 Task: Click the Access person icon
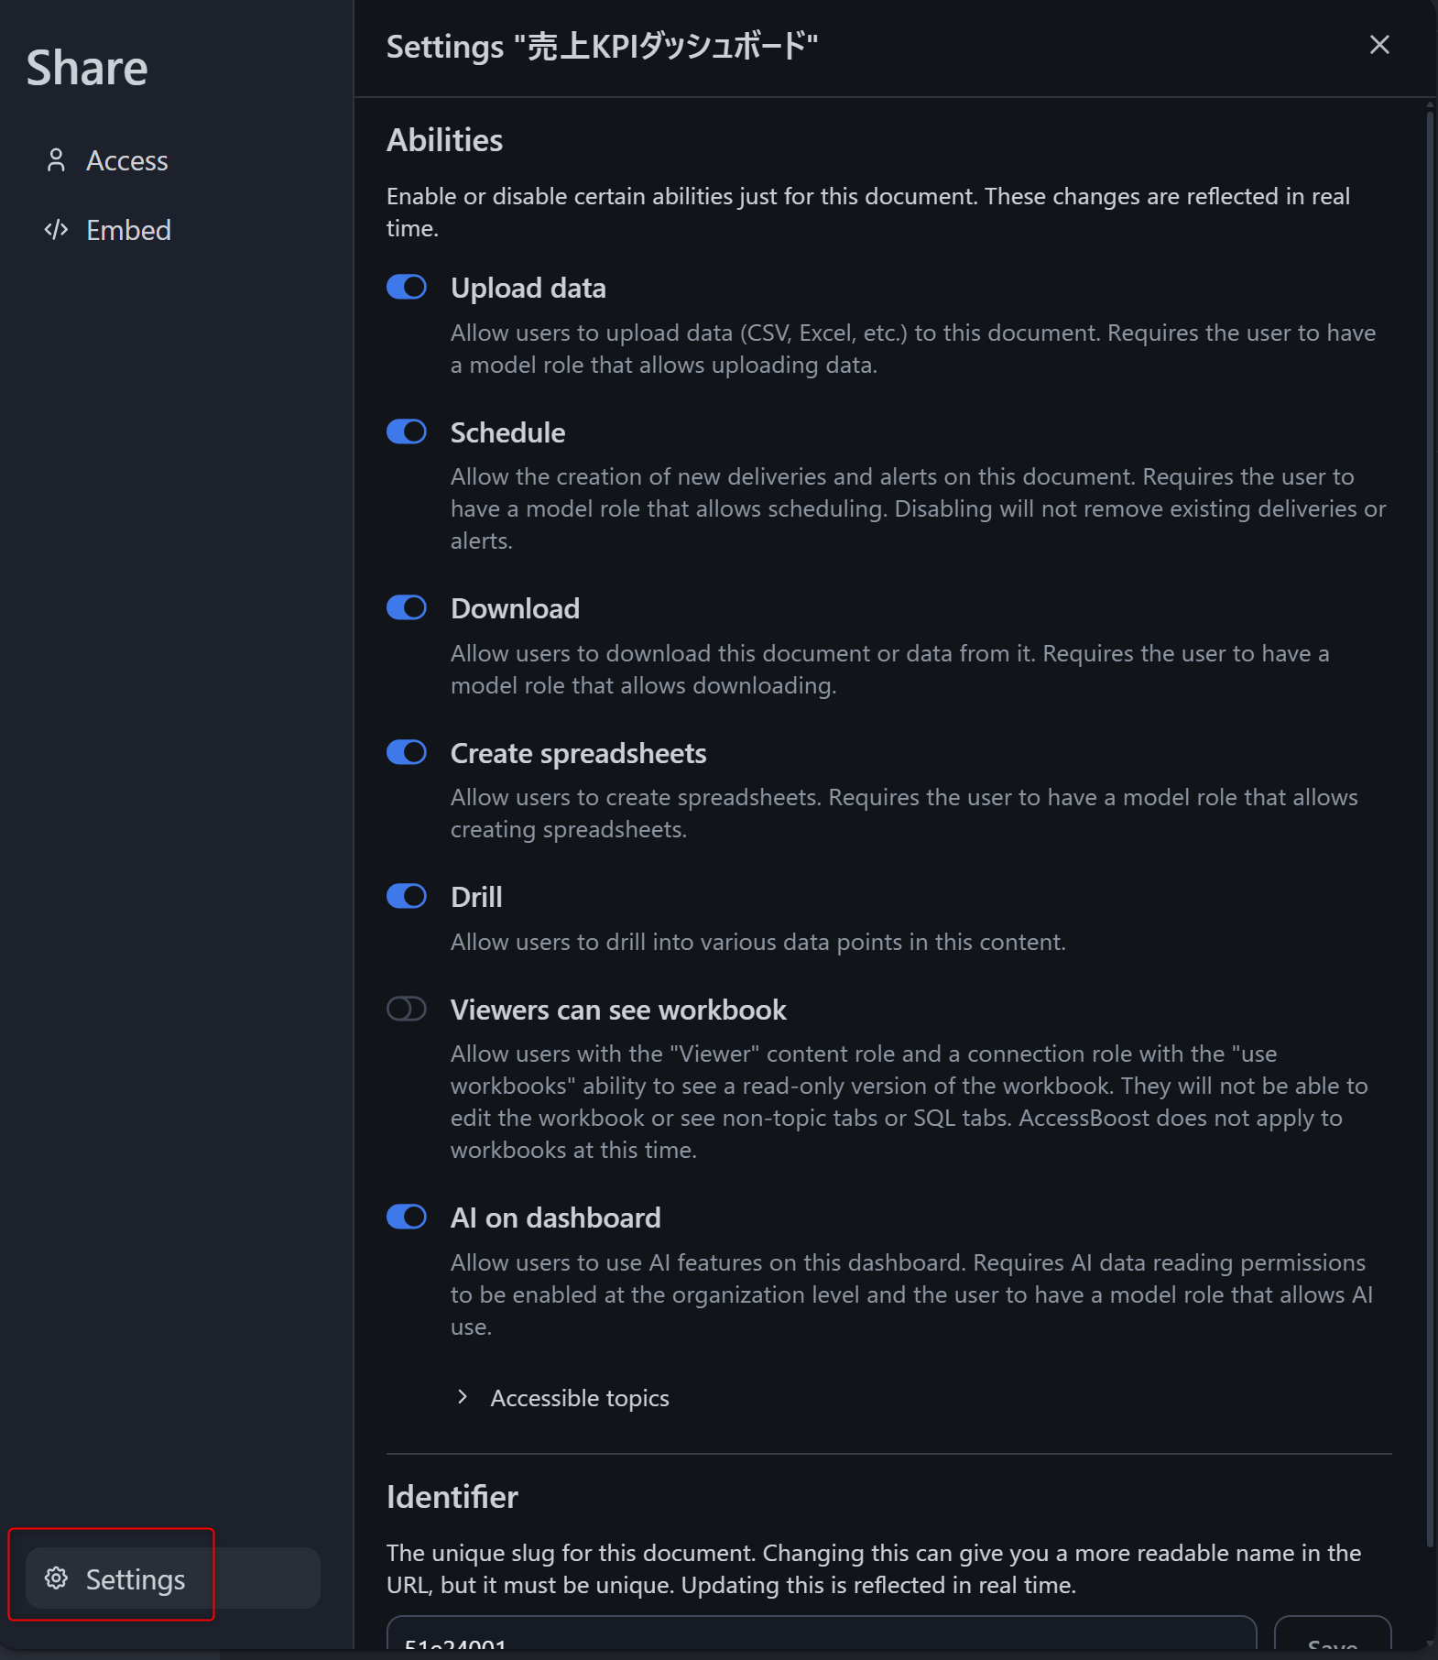[56, 160]
